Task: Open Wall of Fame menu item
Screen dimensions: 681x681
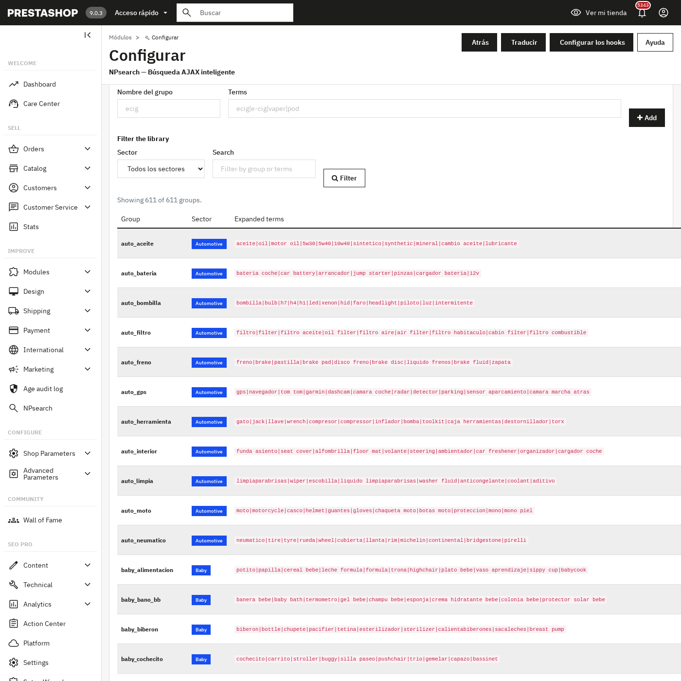Action: click(x=51, y=520)
